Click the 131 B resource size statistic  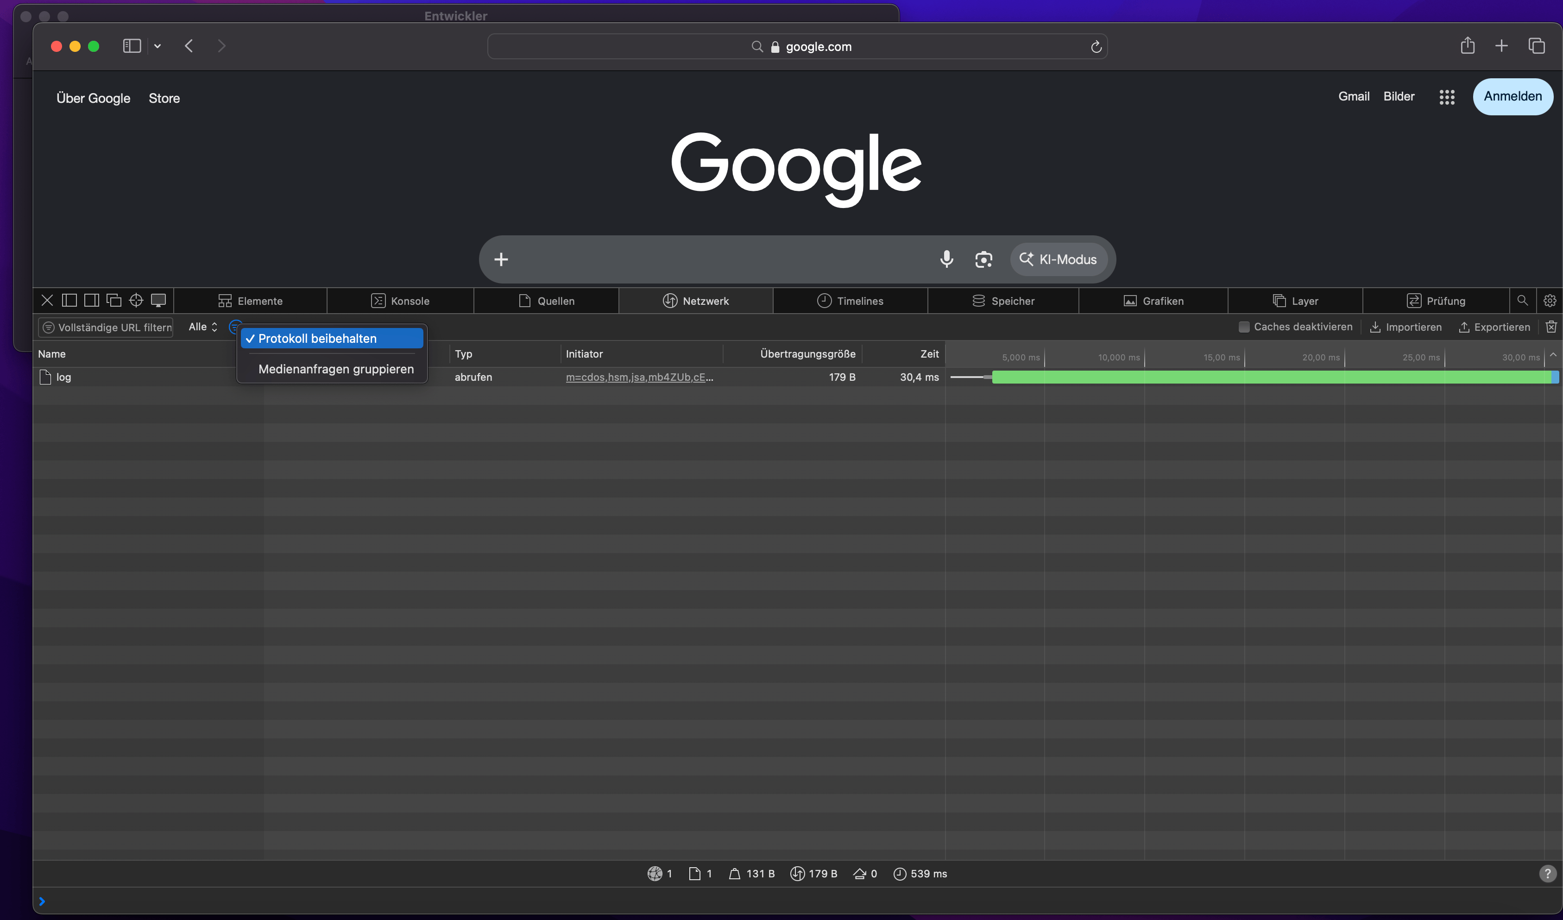pyautogui.click(x=752, y=874)
